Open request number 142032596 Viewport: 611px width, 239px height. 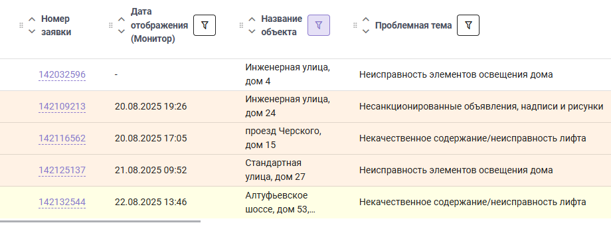tap(62, 75)
